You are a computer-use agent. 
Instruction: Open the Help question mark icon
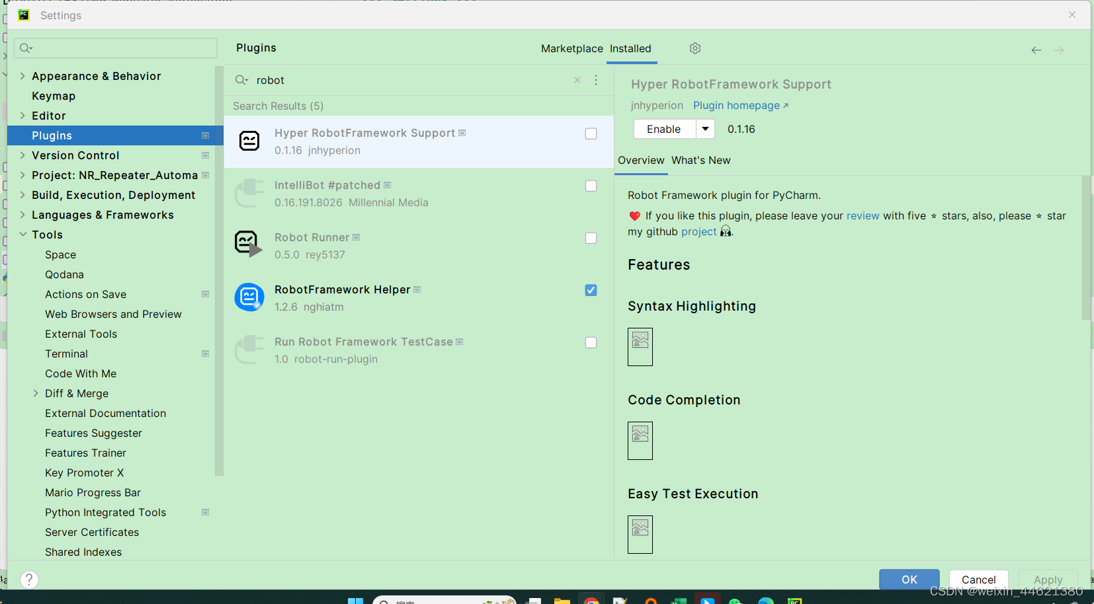(x=29, y=580)
